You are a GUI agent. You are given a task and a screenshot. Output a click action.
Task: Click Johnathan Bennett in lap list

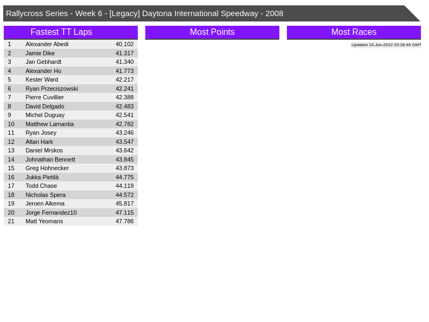(50, 159)
